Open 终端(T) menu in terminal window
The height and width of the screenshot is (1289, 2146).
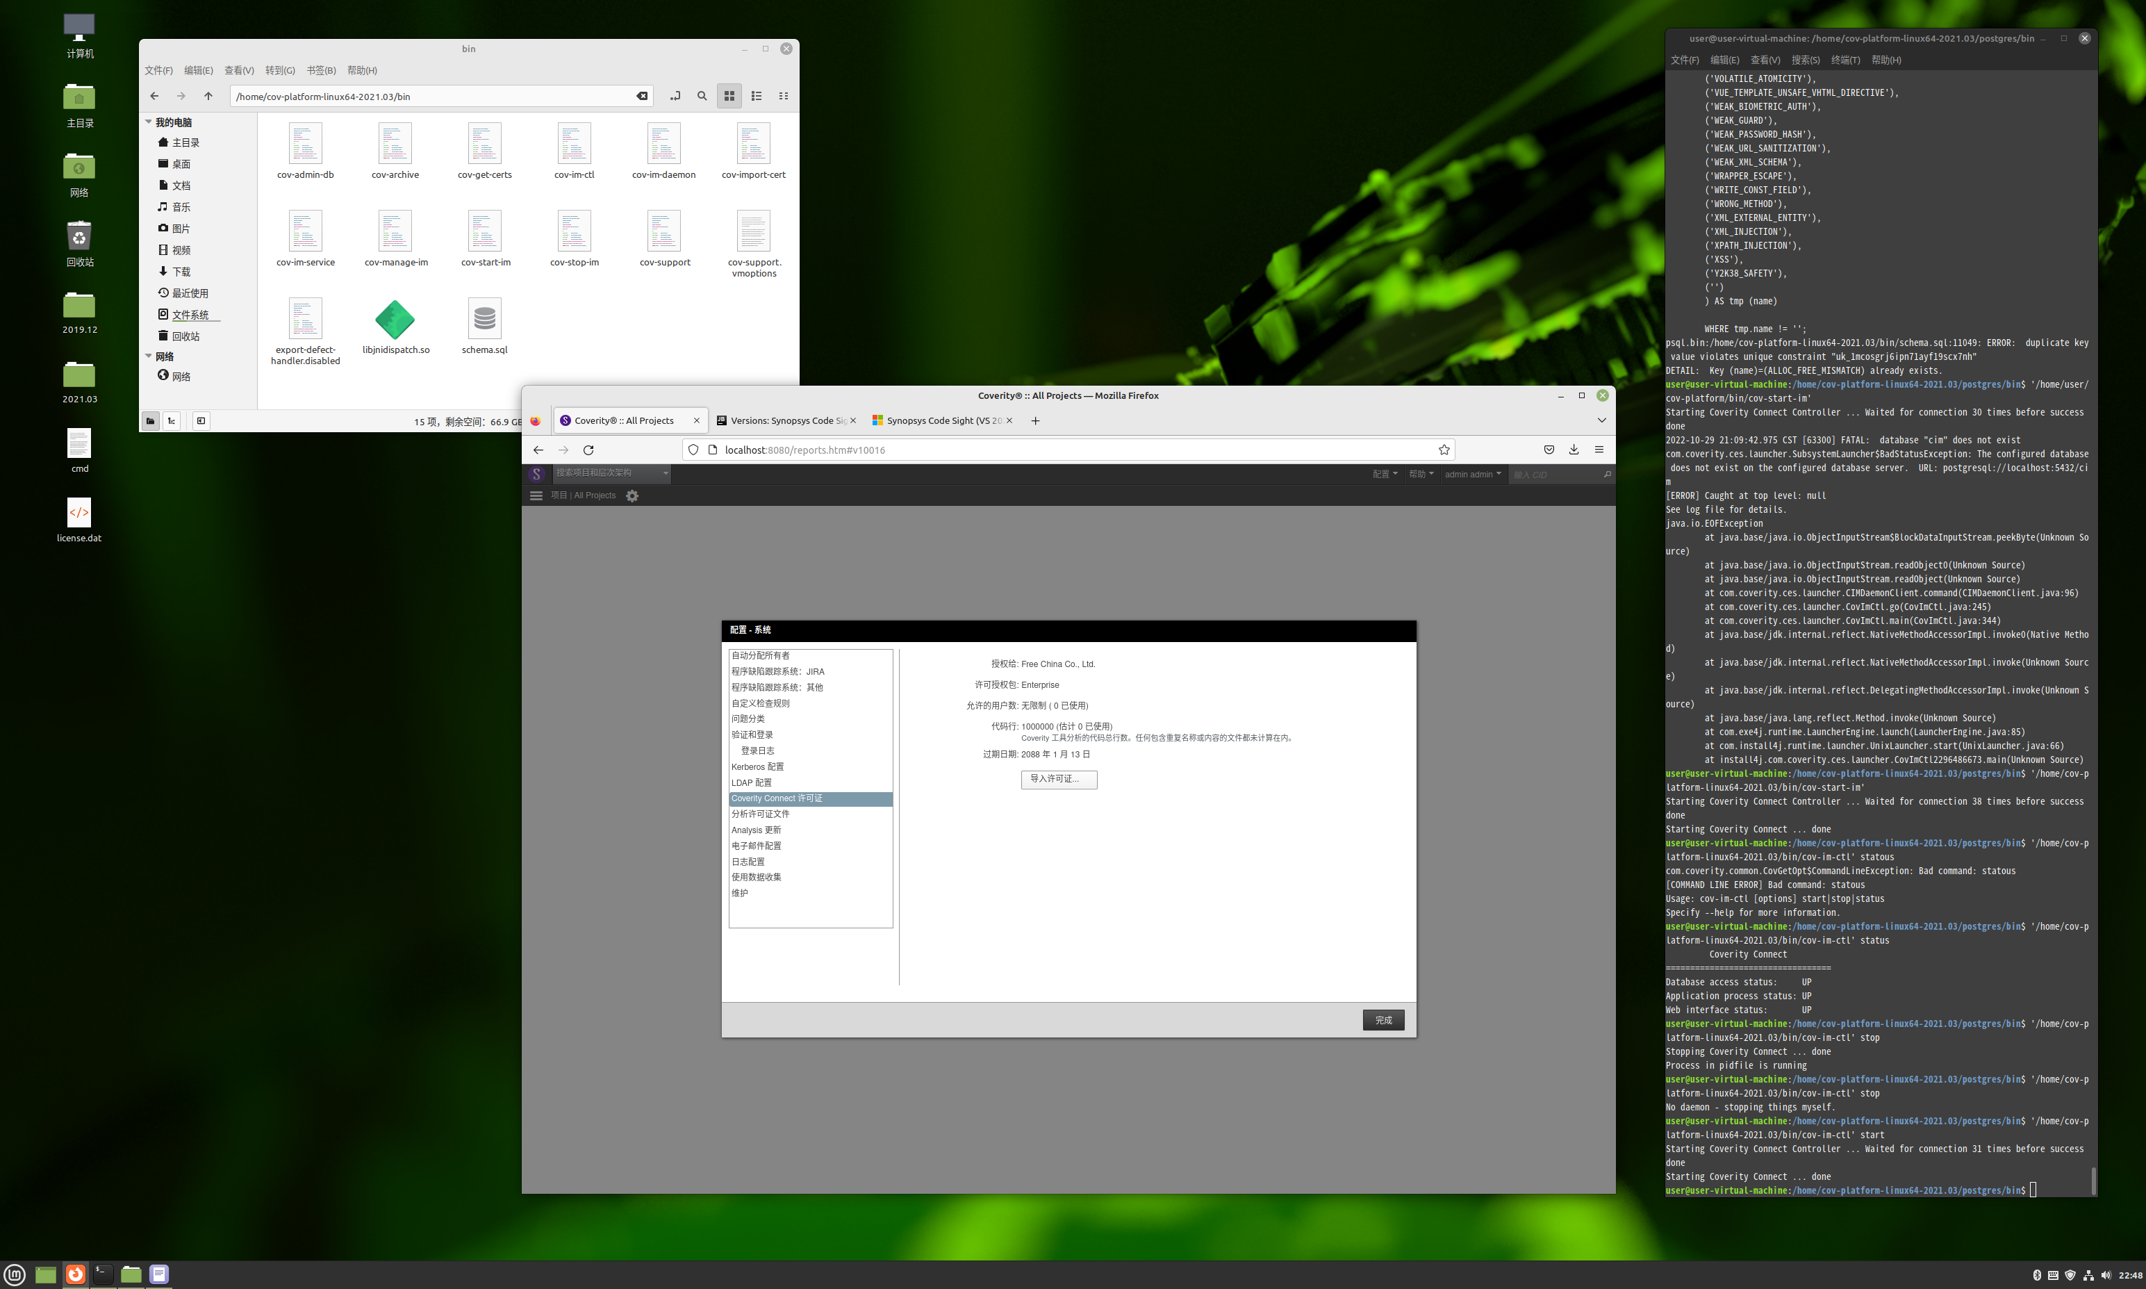(1844, 60)
